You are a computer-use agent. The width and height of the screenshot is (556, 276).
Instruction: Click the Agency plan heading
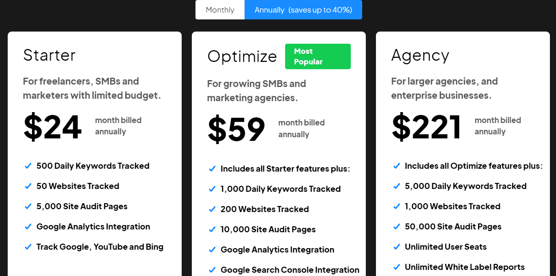click(x=420, y=55)
